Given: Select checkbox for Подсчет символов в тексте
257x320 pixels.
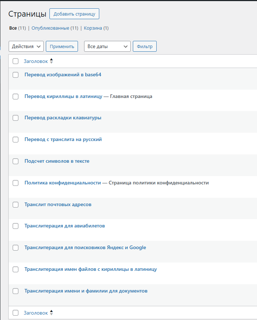Looking at the screenshot, I should pyautogui.click(x=16, y=161).
